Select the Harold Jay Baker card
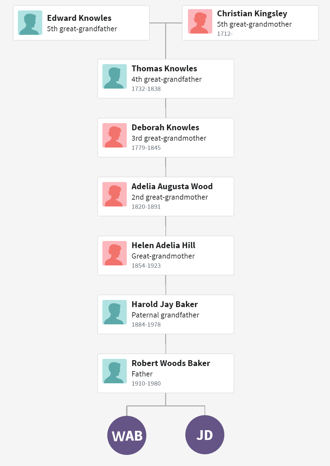The height and width of the screenshot is (466, 330). pyautogui.click(x=166, y=314)
